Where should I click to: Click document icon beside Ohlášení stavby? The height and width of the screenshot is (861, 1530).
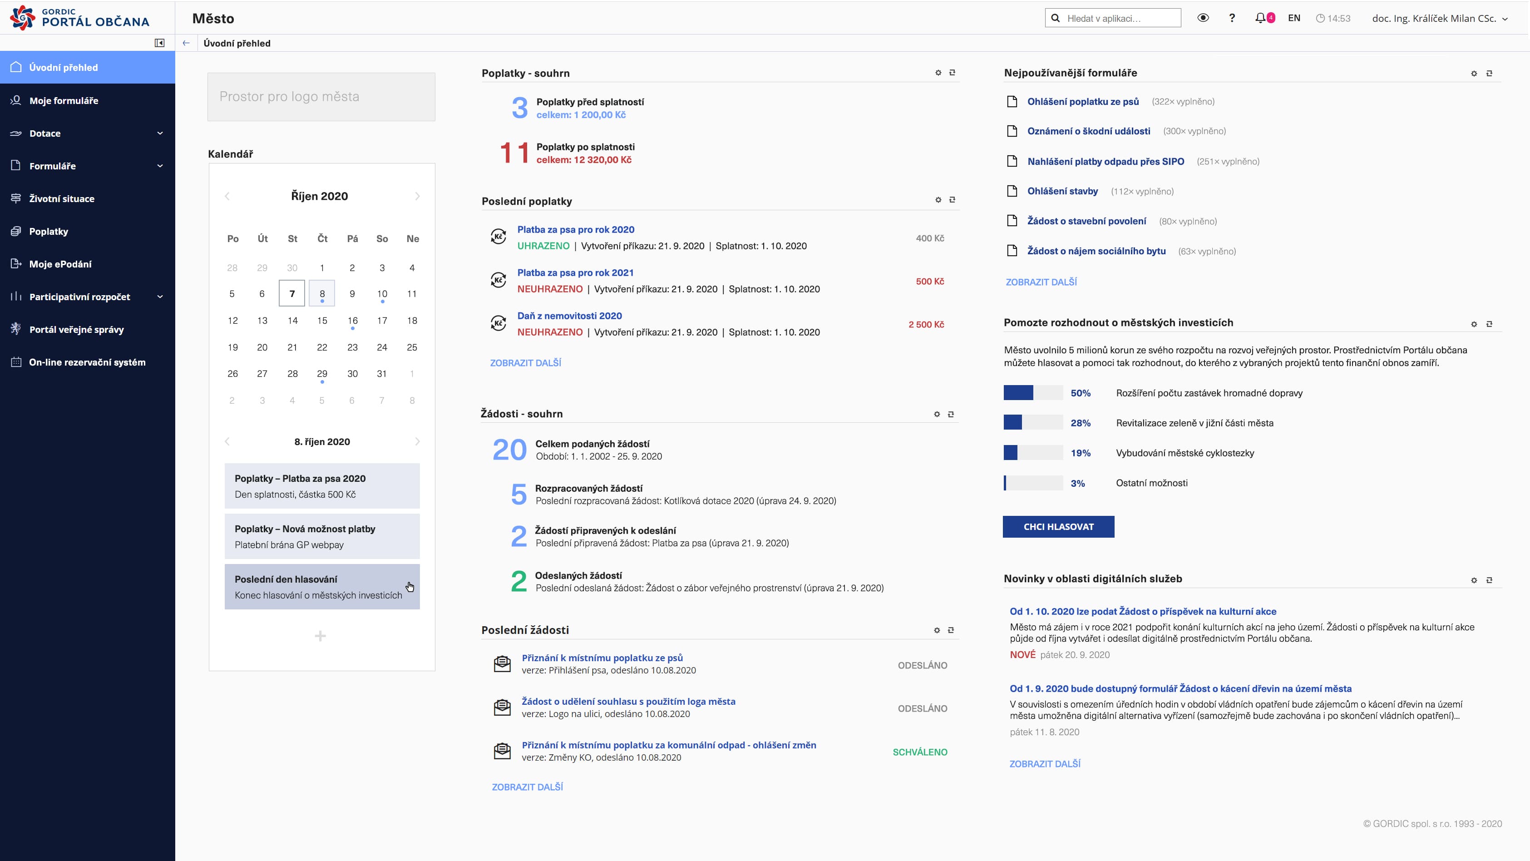point(1012,191)
